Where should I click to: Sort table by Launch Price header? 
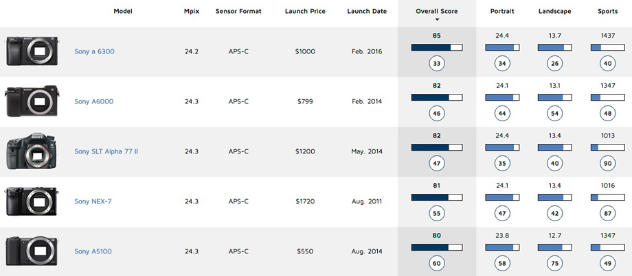tap(305, 11)
